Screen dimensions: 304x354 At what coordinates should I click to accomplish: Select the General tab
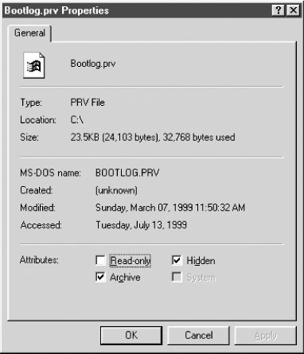point(29,33)
